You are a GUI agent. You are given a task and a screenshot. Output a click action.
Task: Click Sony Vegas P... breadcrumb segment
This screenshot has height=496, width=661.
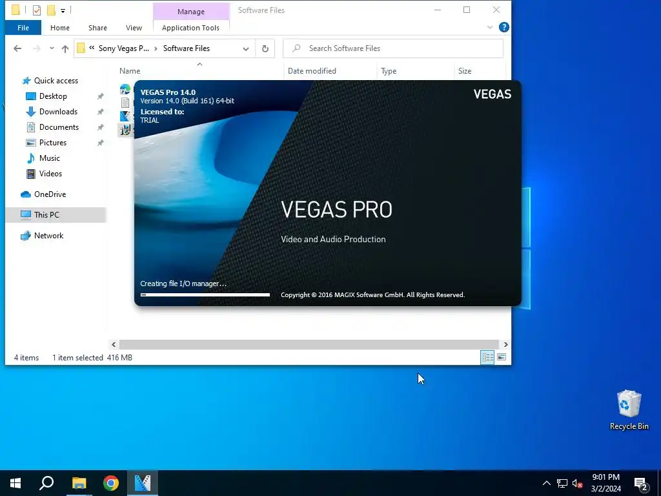[123, 48]
